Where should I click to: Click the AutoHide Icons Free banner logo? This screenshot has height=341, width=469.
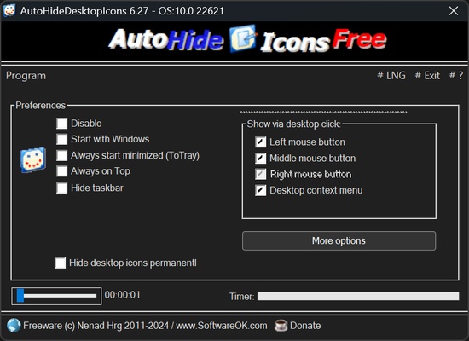247,40
